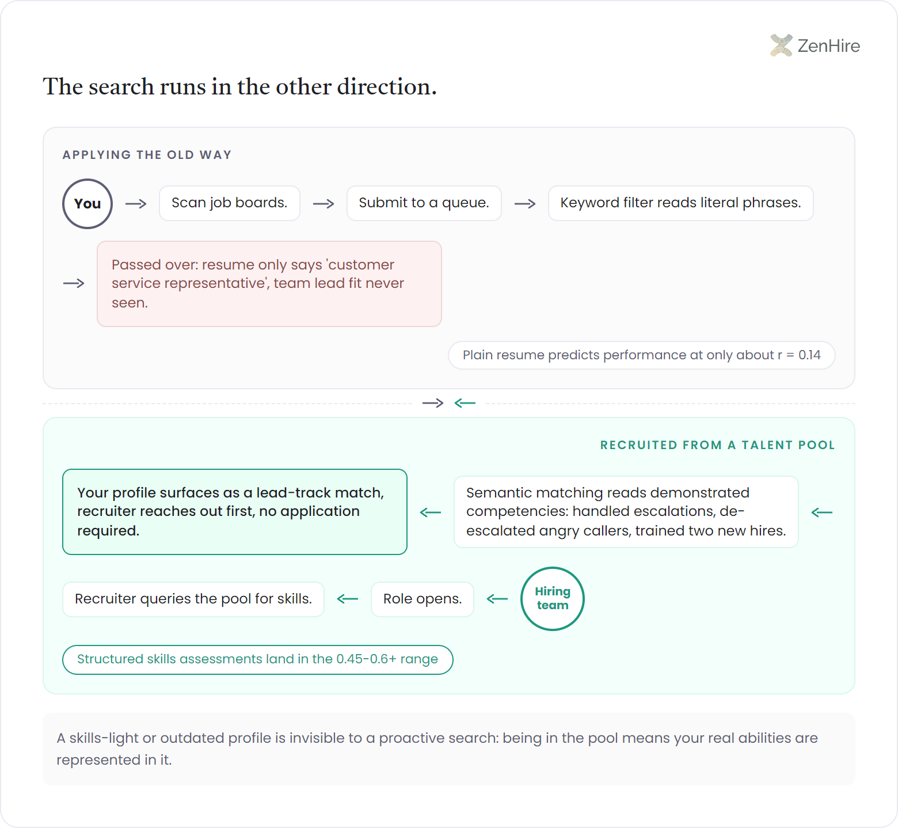
Task: Click the green left arrow on divider line
Action: 465,403
